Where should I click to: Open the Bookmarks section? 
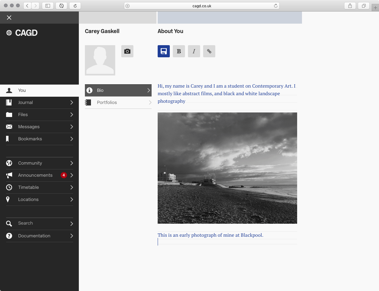pyautogui.click(x=39, y=139)
